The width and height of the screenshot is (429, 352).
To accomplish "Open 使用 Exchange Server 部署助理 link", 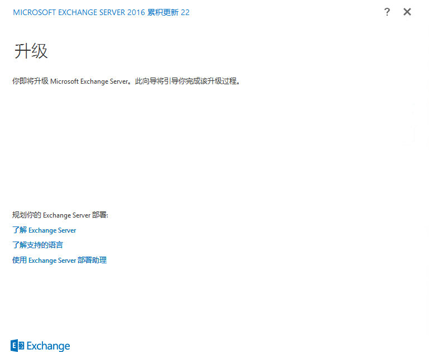I will (x=59, y=260).
